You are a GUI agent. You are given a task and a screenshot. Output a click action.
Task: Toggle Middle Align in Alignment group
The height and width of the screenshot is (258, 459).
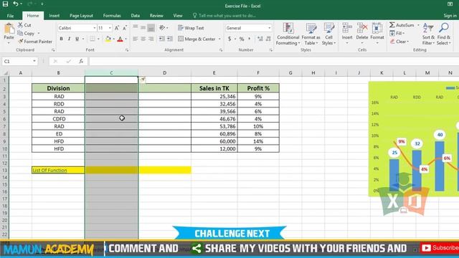click(x=143, y=28)
